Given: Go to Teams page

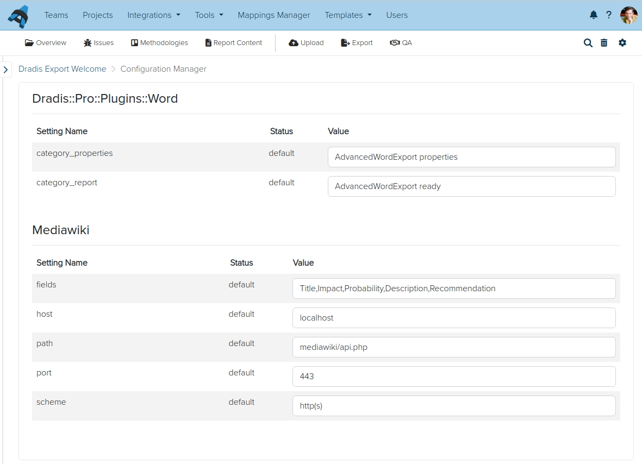Looking at the screenshot, I should [x=56, y=15].
